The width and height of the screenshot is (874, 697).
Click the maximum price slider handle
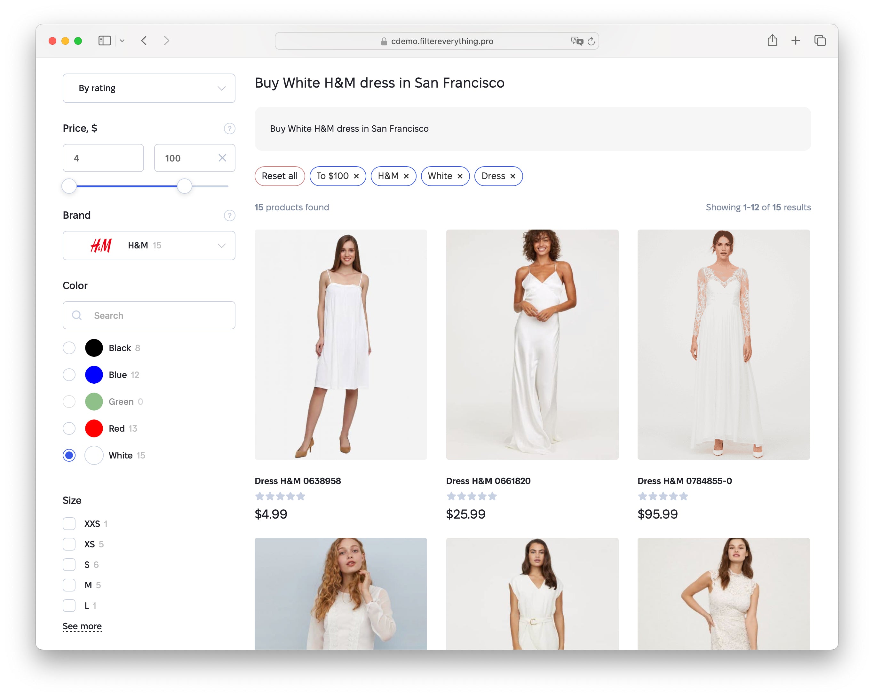(x=185, y=186)
